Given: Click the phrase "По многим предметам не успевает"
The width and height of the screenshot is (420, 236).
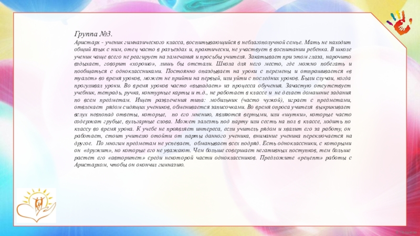Looking at the screenshot, I should [x=143, y=143].
